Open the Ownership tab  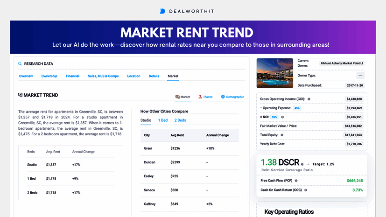coord(49,76)
